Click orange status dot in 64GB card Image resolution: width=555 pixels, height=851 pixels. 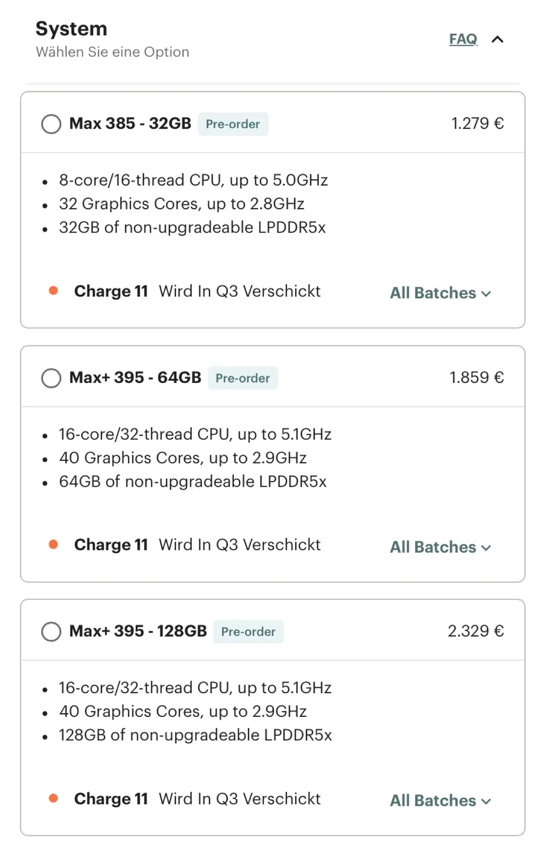[x=53, y=544]
